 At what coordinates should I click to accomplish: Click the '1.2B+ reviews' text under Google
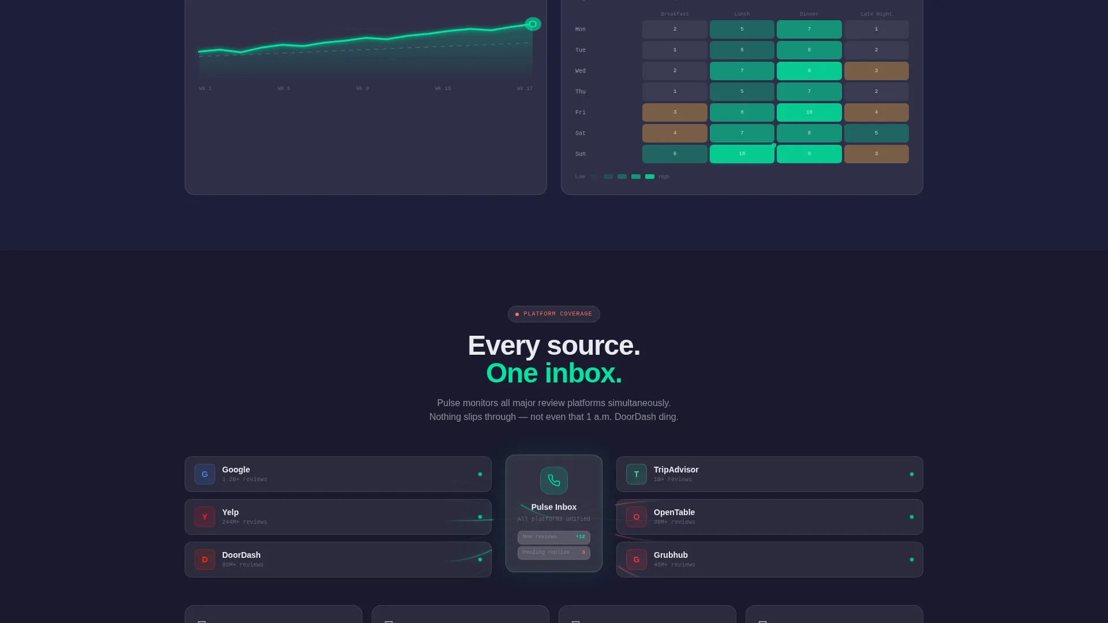pos(245,479)
